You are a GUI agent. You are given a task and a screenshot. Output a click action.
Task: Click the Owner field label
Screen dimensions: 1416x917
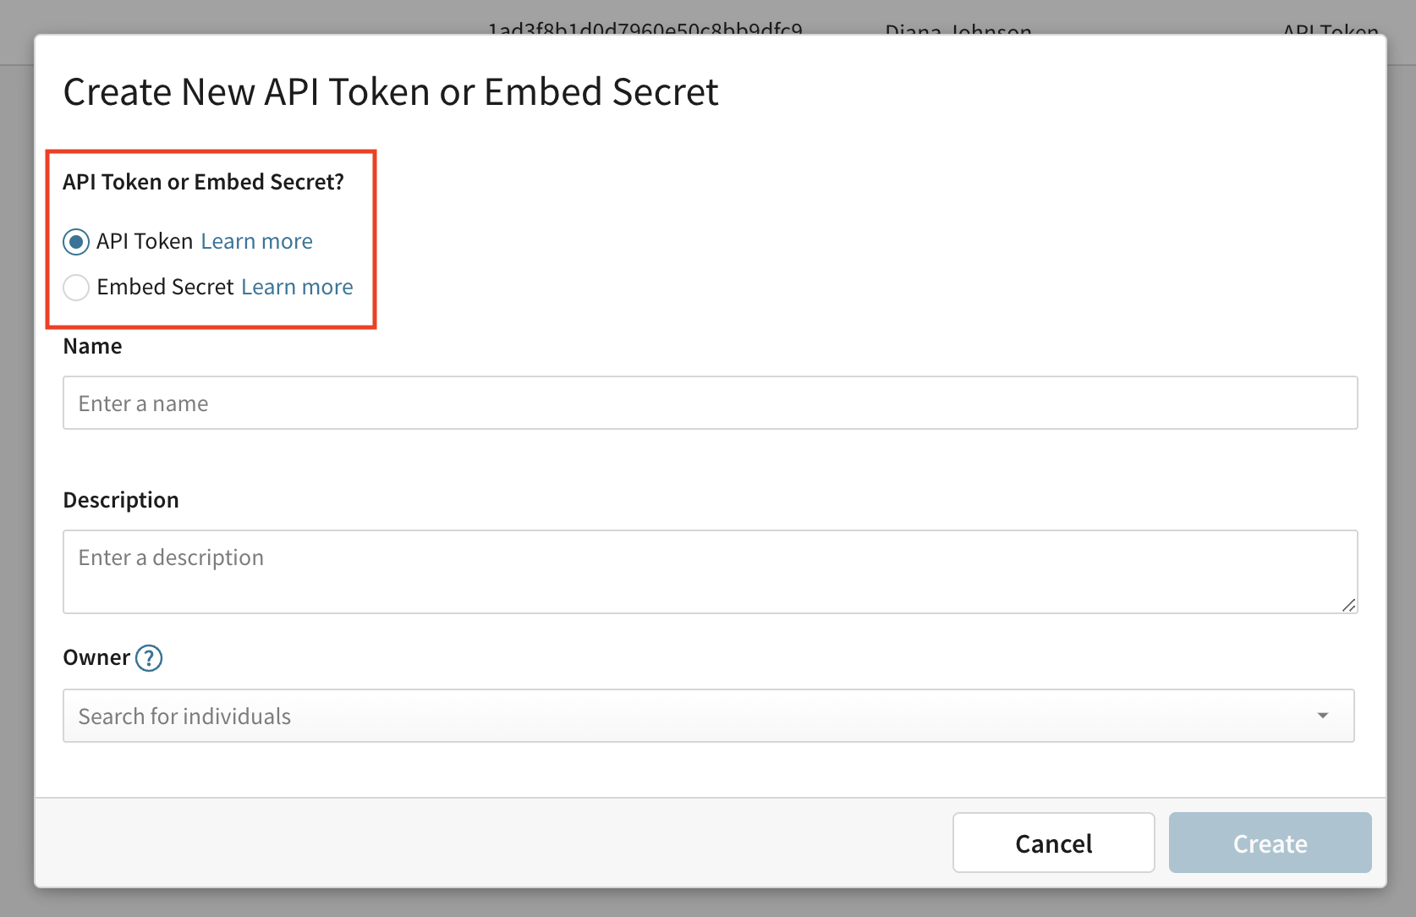pyautogui.click(x=96, y=658)
